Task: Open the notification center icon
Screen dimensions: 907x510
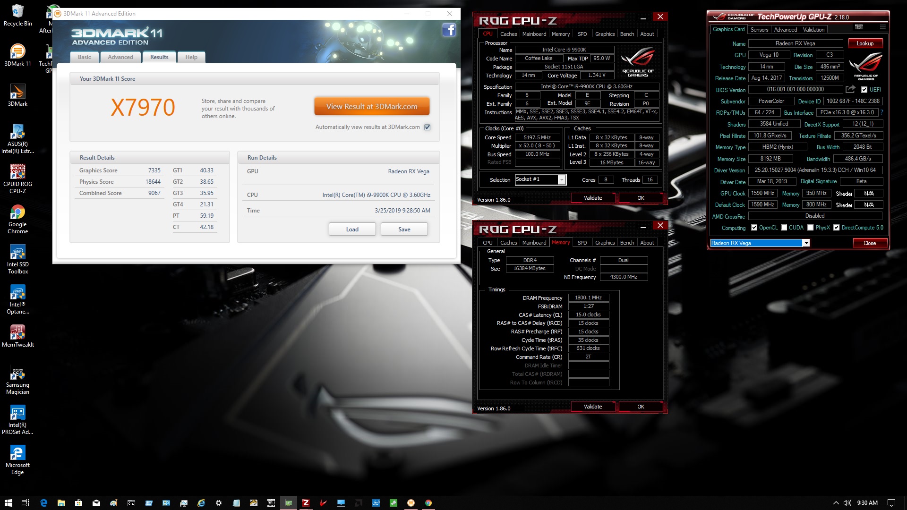Action: [x=891, y=503]
